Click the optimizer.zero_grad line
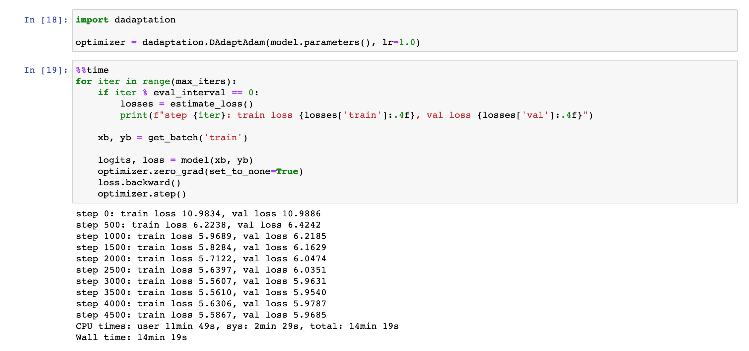 [x=201, y=171]
